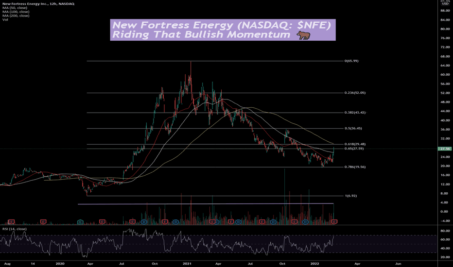Click the green earnings marker on the timeline
453x267 pixels.
(80, 222)
